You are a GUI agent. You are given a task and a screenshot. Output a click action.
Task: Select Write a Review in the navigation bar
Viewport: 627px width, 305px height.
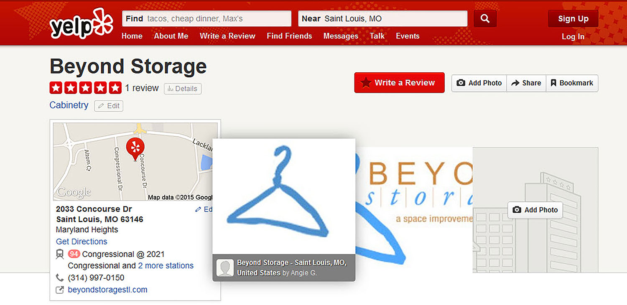(227, 36)
